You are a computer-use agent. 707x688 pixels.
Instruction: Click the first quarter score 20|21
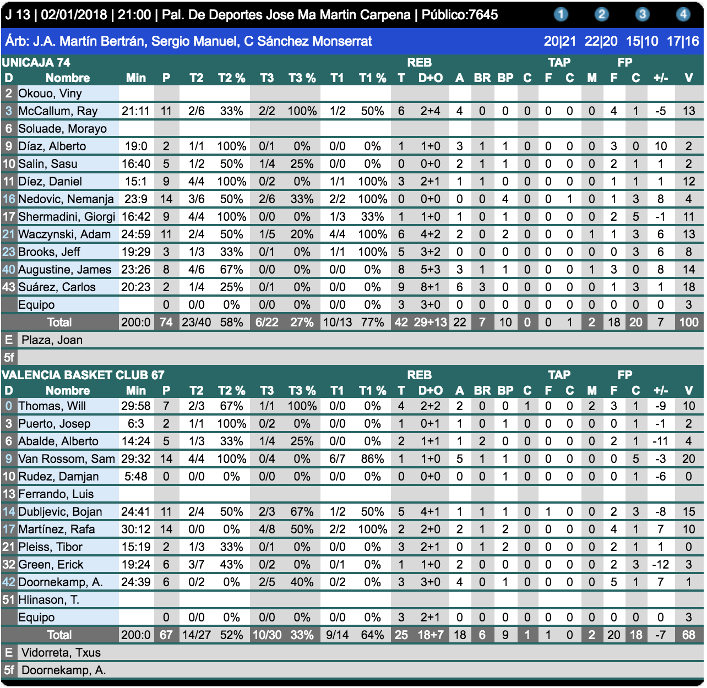coord(560,41)
